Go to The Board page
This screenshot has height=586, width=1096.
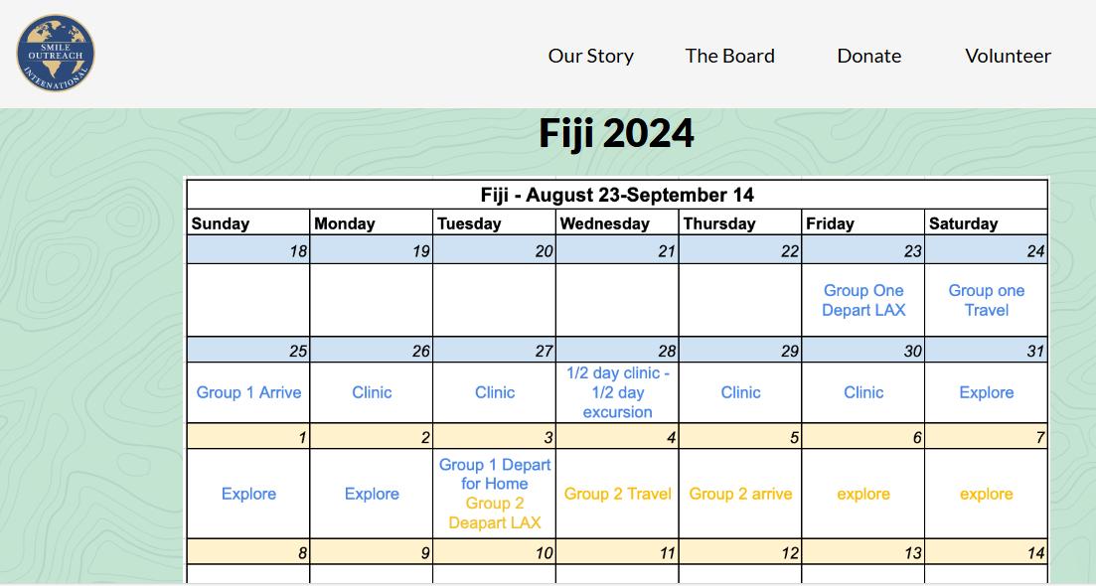729,56
